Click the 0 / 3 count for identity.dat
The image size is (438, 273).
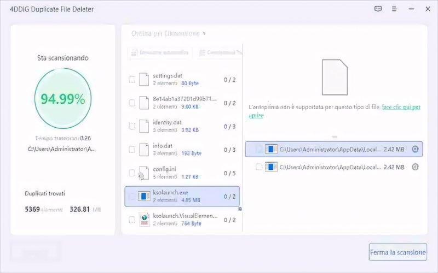tap(229, 127)
